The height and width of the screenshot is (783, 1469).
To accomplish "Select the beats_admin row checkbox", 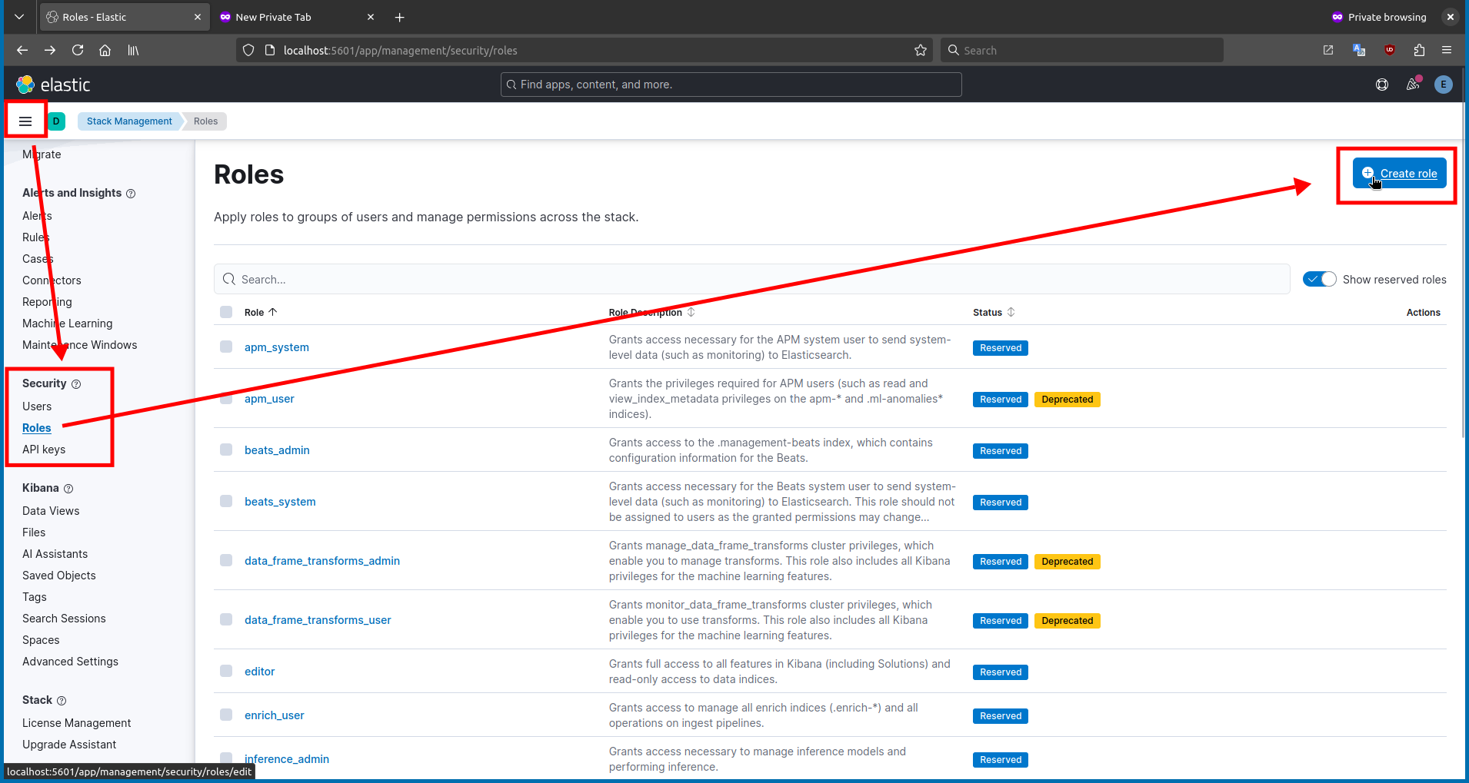I will click(x=226, y=450).
